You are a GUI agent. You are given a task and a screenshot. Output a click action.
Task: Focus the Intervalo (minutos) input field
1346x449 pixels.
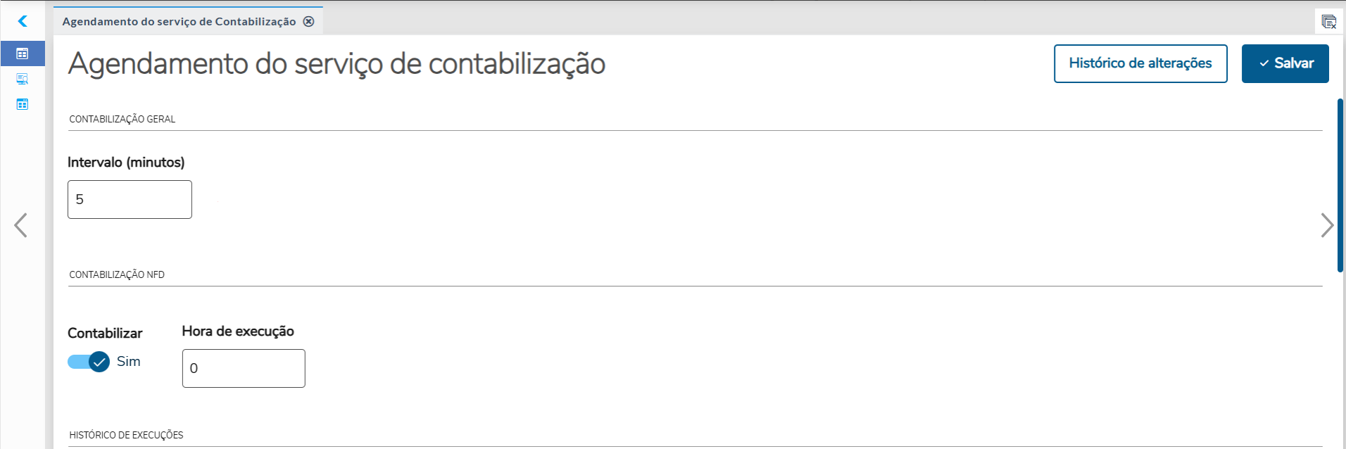(130, 199)
